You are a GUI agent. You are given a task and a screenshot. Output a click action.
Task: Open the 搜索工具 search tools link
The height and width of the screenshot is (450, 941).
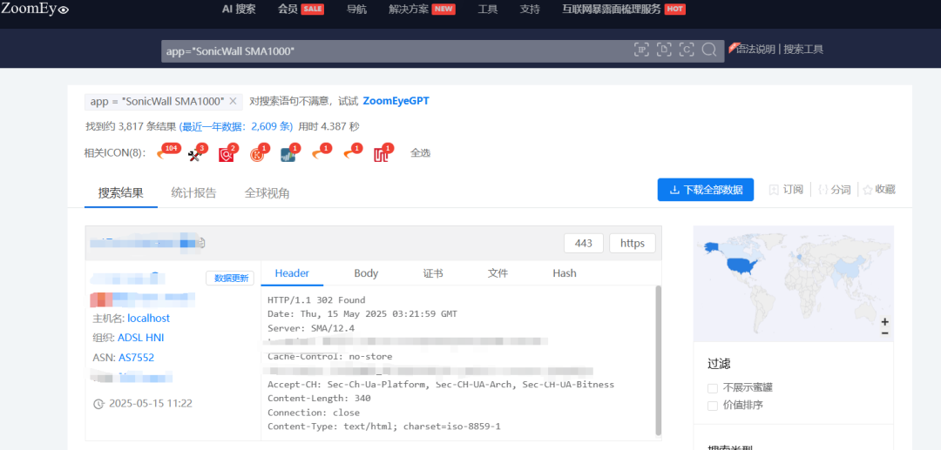803,49
